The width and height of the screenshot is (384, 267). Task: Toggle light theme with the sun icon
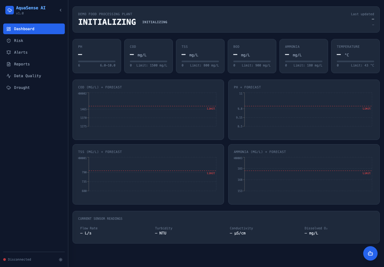click(x=61, y=260)
